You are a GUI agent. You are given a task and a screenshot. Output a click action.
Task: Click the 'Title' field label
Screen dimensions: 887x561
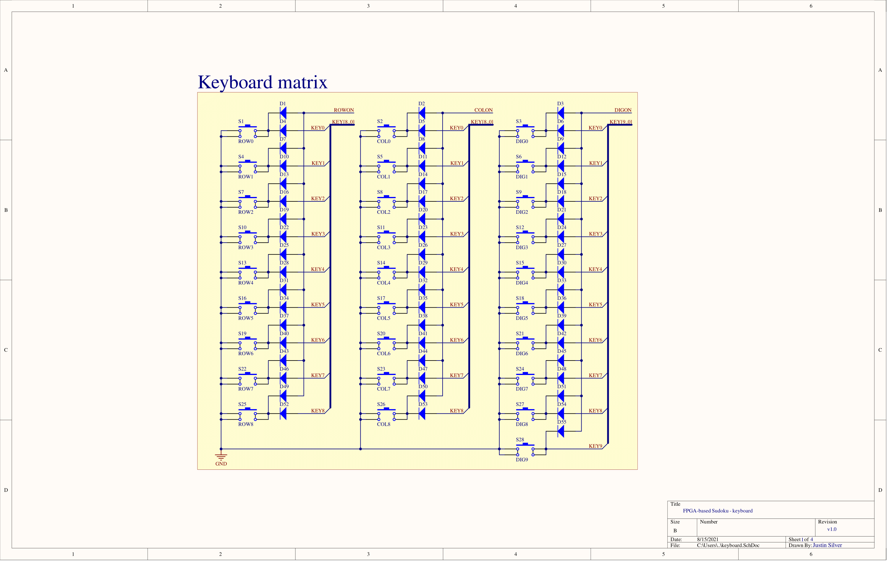pyautogui.click(x=675, y=504)
